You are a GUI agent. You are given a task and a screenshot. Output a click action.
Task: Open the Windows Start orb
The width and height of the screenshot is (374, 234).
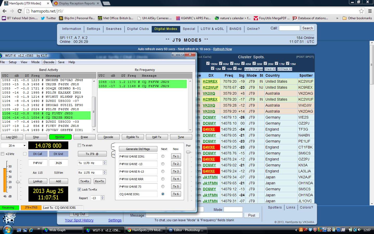coord(7,230)
